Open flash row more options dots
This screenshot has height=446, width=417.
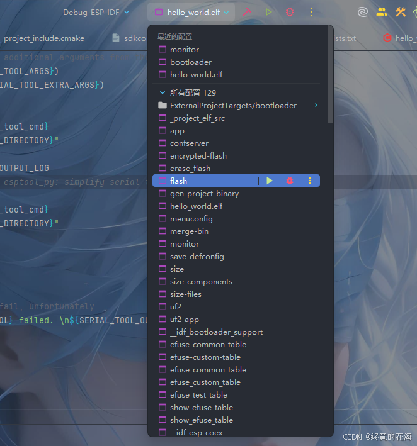310,181
